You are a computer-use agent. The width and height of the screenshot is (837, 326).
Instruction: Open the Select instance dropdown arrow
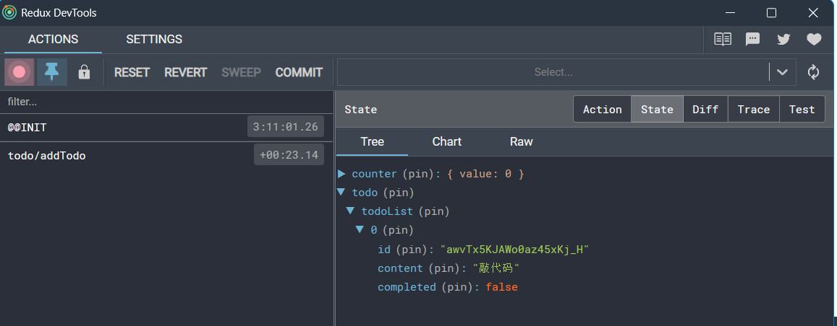[782, 72]
